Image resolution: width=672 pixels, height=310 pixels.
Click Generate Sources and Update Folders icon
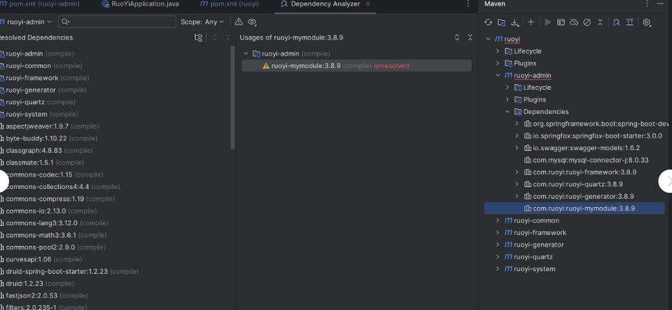[x=502, y=22]
